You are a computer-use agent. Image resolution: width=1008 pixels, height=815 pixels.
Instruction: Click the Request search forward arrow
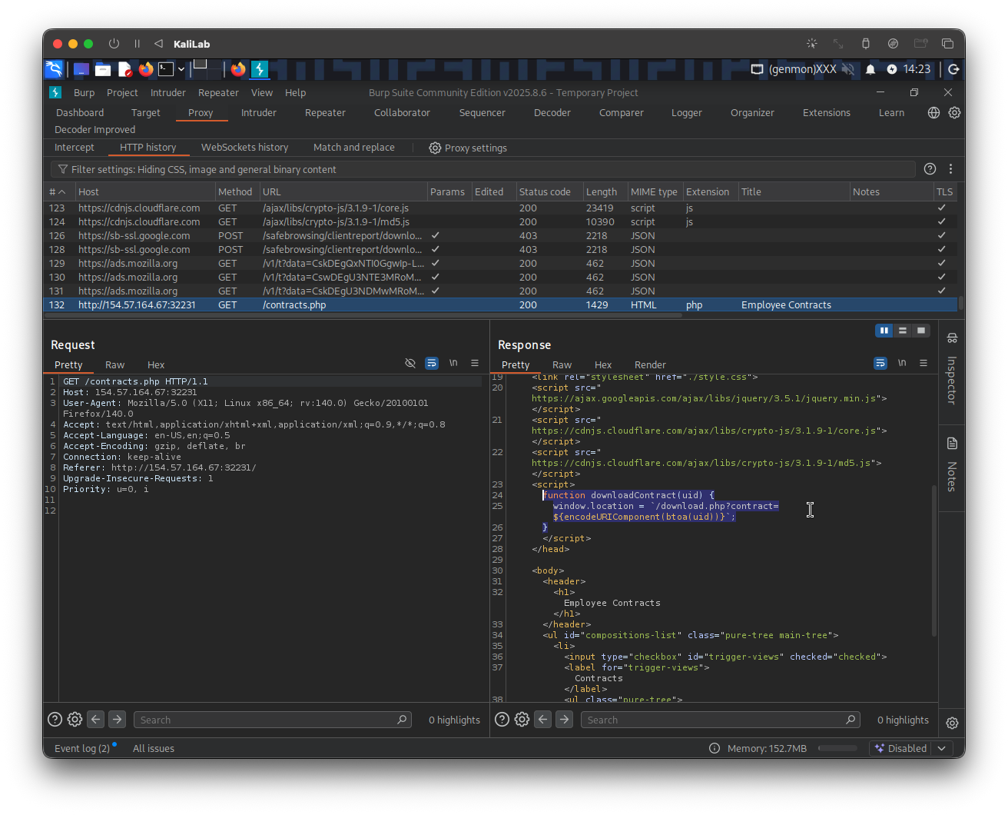coord(117,720)
